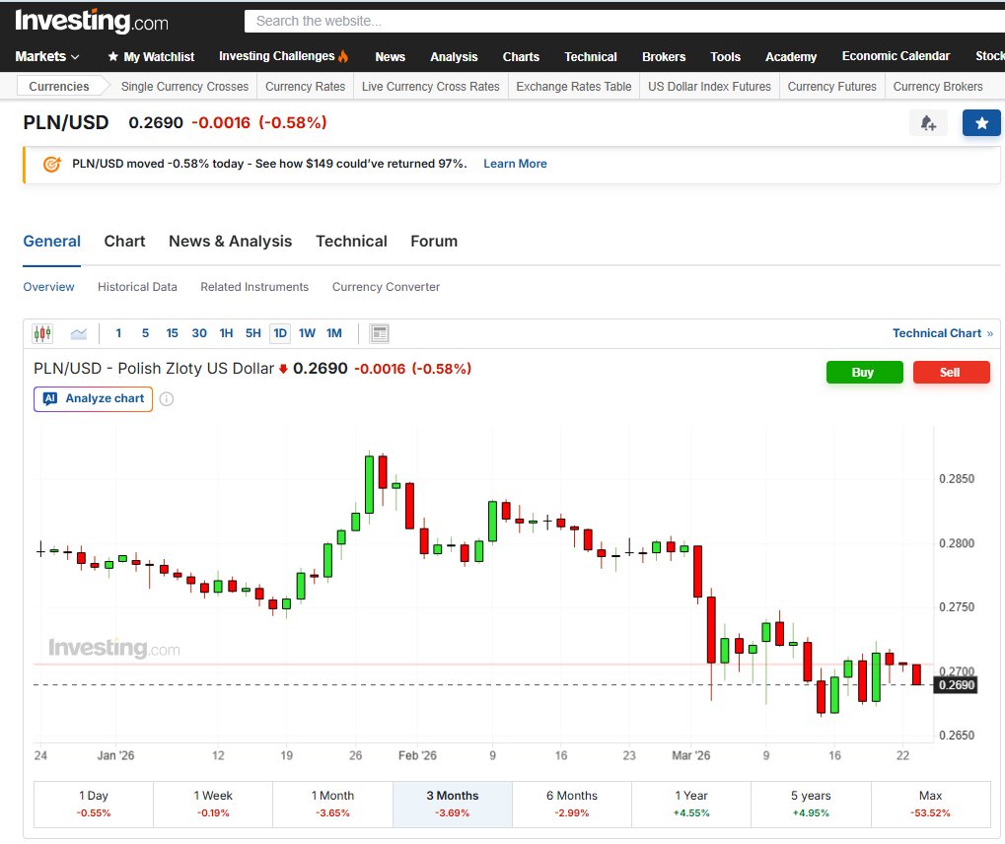Click the AI Analyze chart button

tap(93, 398)
